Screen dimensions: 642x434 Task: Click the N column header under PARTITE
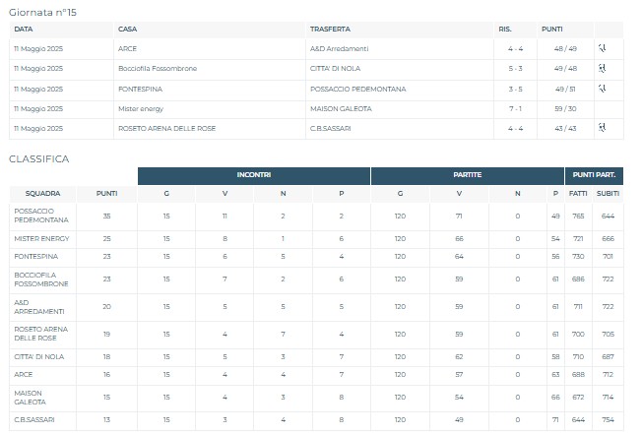point(518,194)
